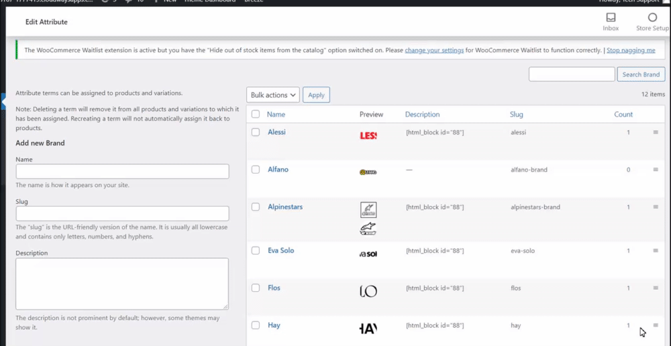Click the Alessi brand logo preview
The image size is (671, 346).
pyautogui.click(x=368, y=135)
